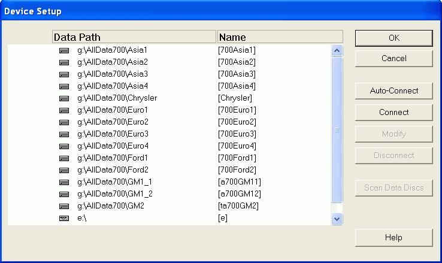Open Help for Device Setup
The height and width of the screenshot is (263, 442).
pos(394,238)
